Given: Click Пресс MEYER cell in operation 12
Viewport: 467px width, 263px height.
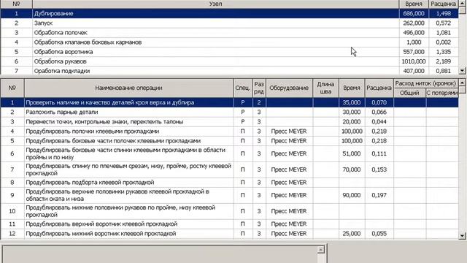Looking at the screenshot, I should [289, 234].
